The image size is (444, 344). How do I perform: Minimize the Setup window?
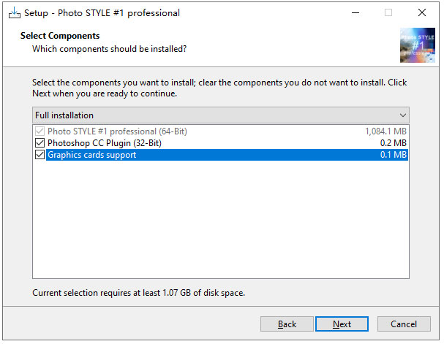355,12
